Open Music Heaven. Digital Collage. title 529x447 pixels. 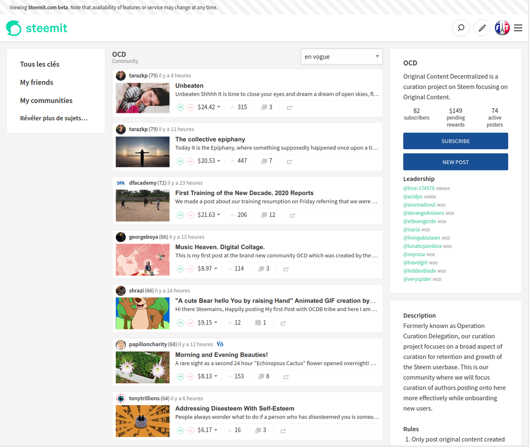pyautogui.click(x=220, y=247)
